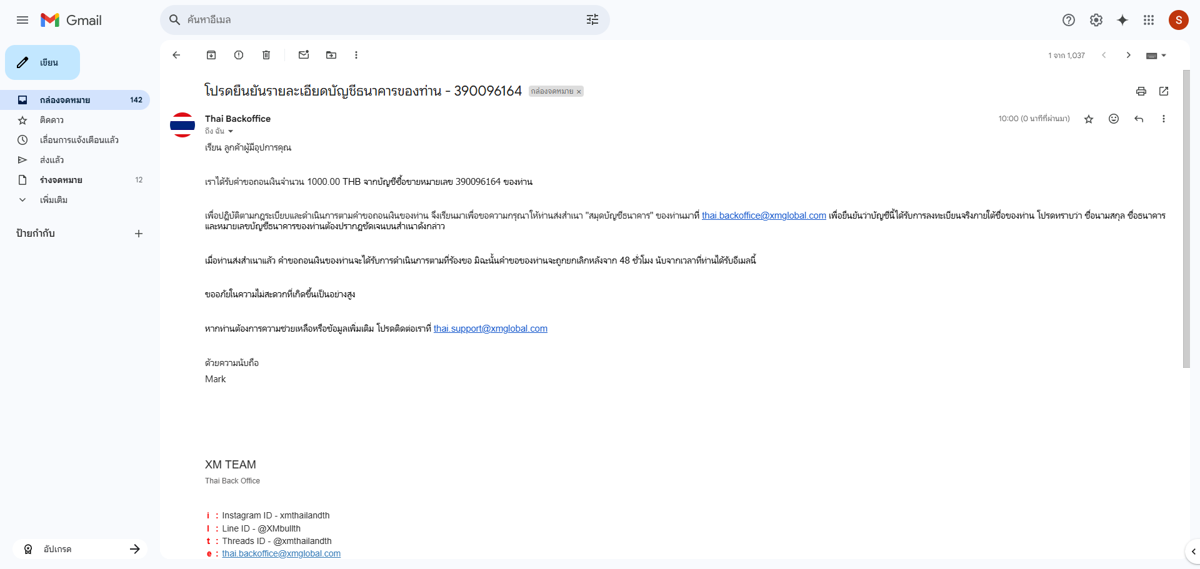Show side panel arrow

click(x=1193, y=552)
